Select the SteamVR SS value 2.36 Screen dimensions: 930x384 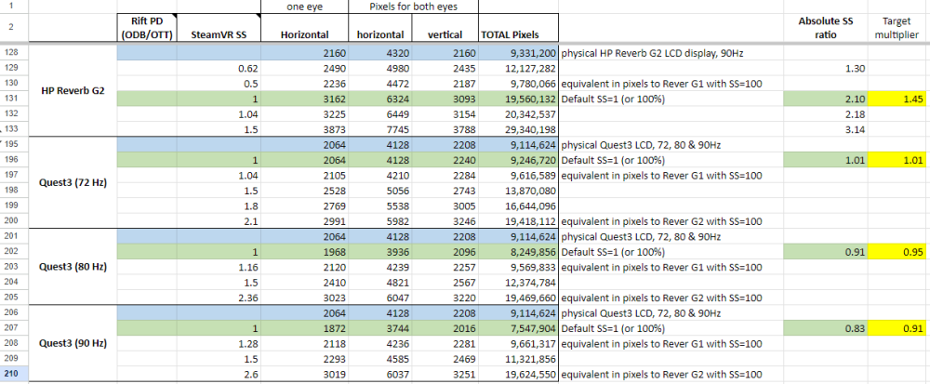[219, 298]
